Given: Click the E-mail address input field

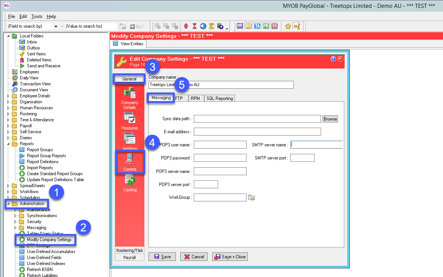Looking at the screenshot, I should tap(257, 131).
